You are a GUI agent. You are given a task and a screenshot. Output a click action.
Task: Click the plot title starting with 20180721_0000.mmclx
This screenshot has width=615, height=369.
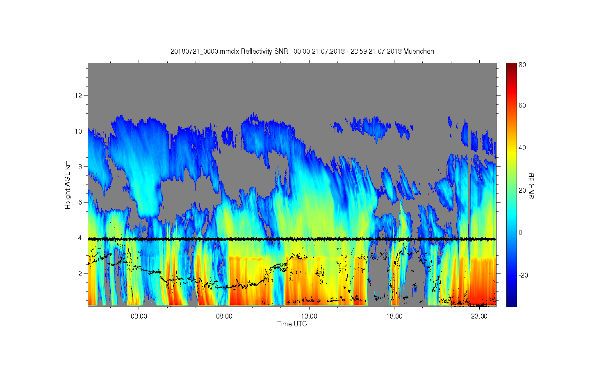click(302, 51)
